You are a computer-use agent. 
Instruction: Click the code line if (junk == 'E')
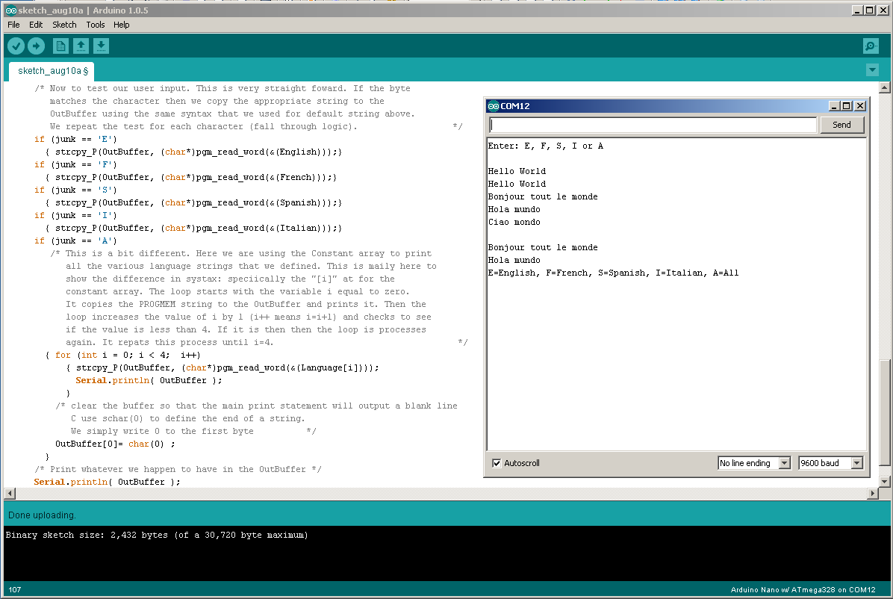tap(75, 139)
